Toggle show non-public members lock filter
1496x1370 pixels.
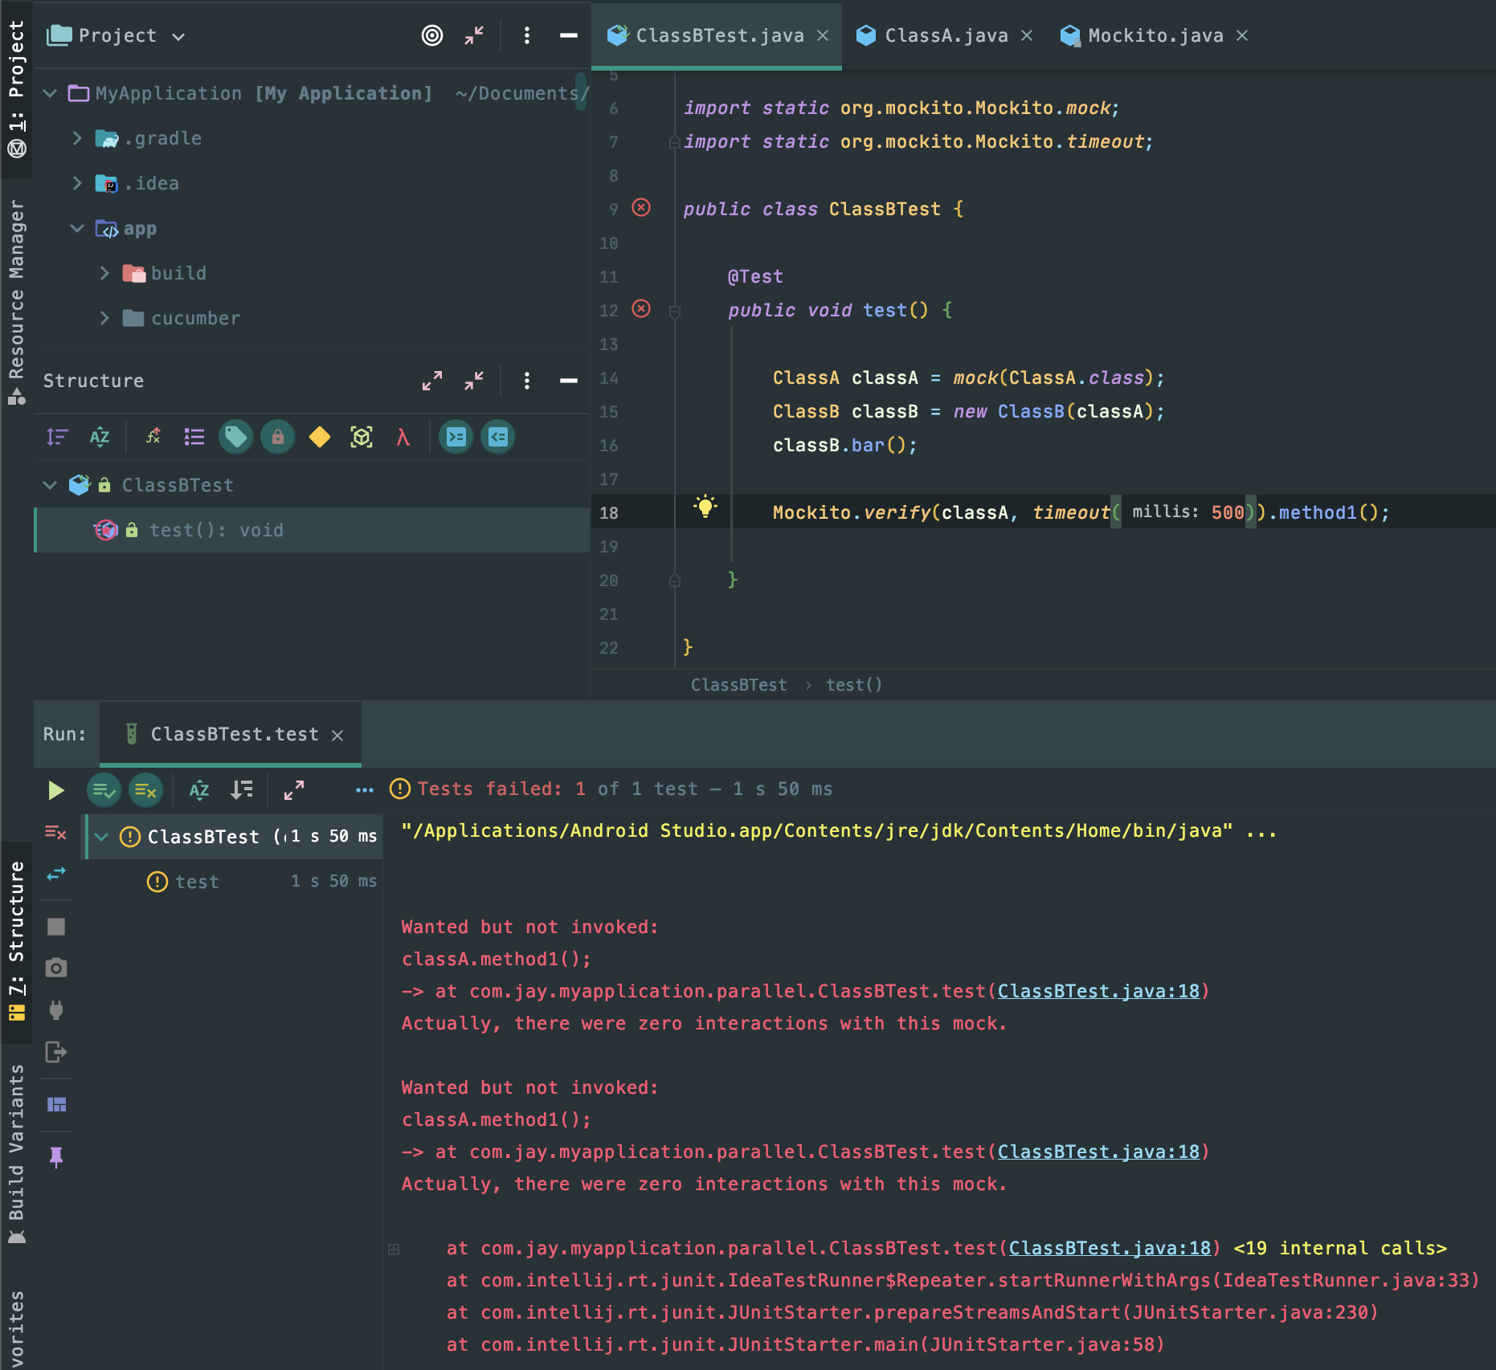point(277,437)
